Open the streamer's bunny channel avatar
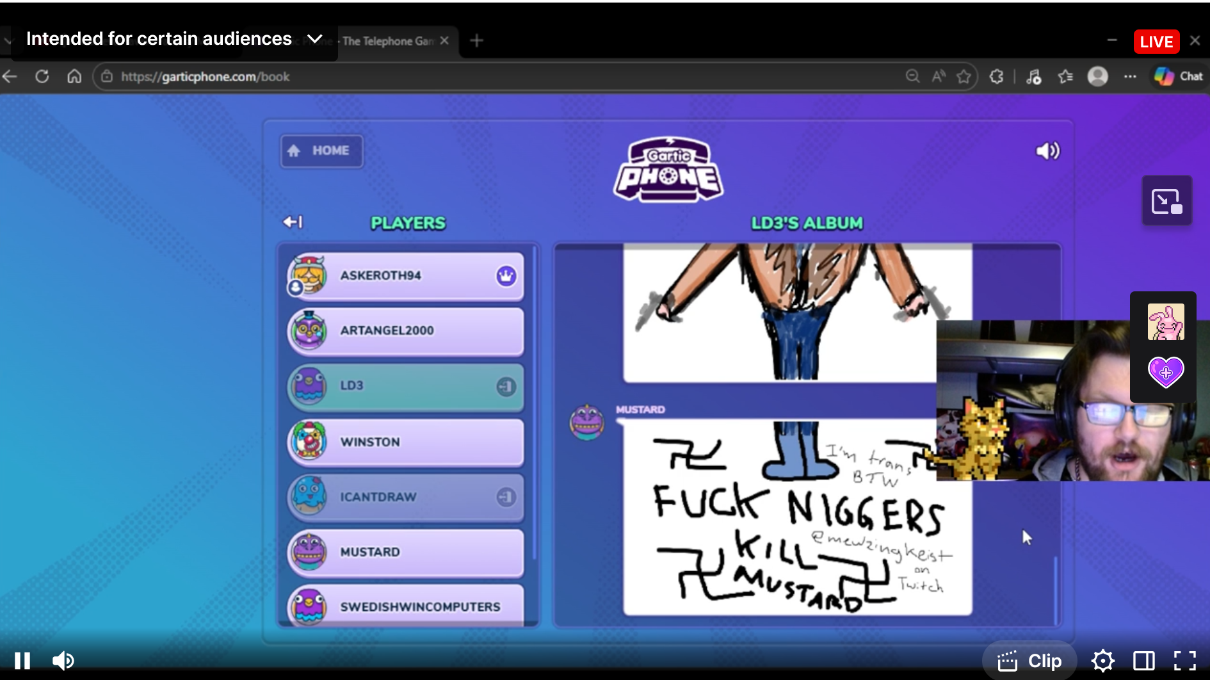Screen dimensions: 1210x680 pyautogui.click(x=1166, y=322)
